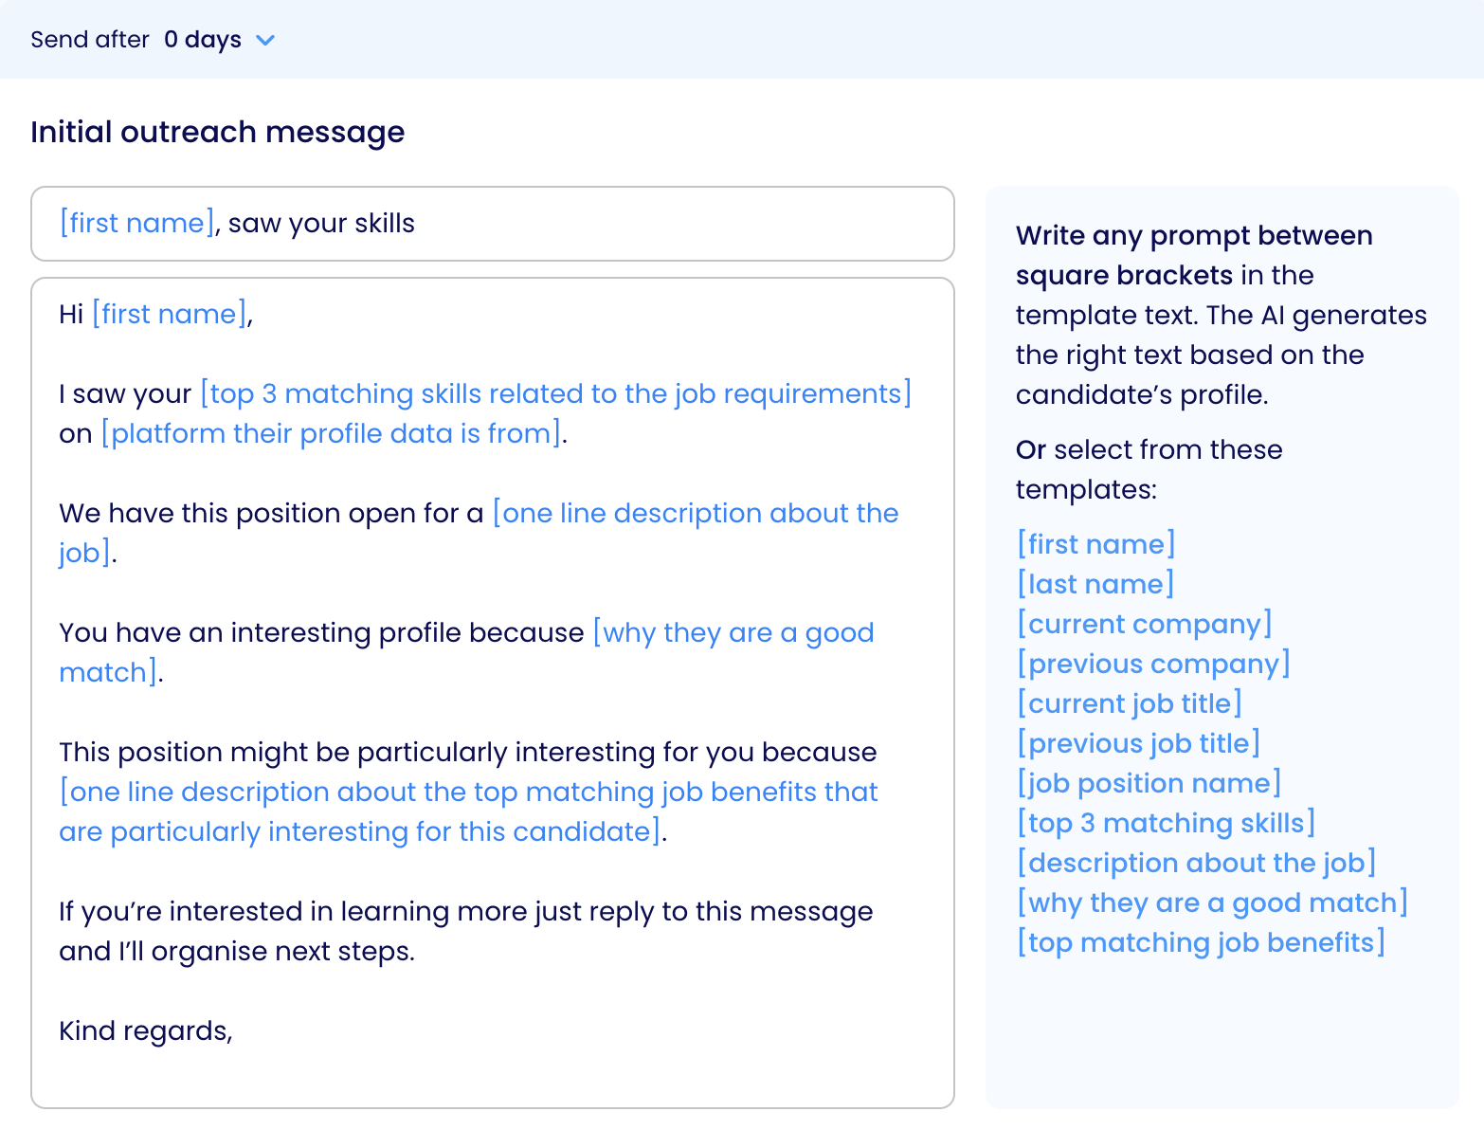1484x1130 pixels.
Task: Insert the [top matching job benefits] template
Action: (x=1201, y=942)
